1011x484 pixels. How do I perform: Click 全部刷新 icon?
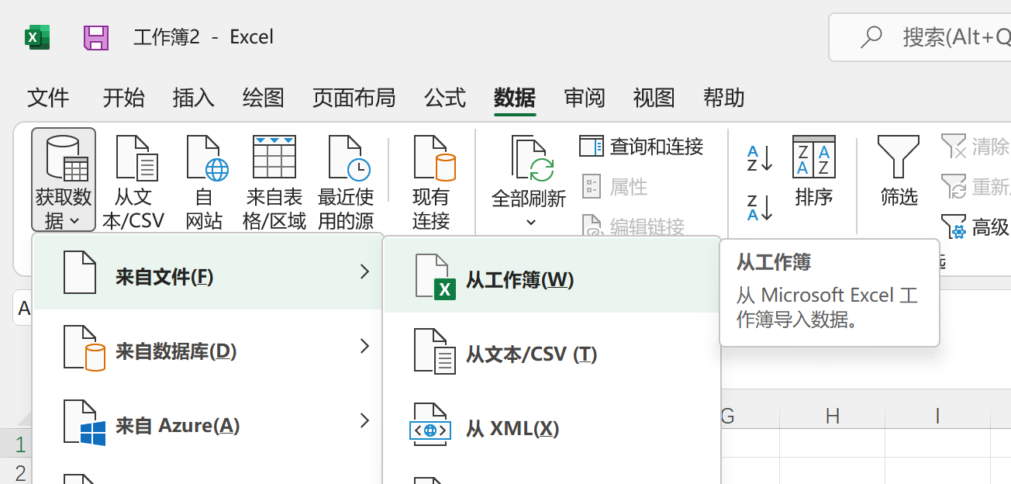click(531, 158)
